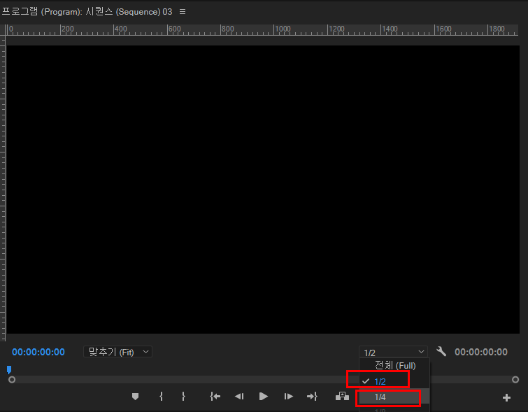Click the duration timecode on the right
This screenshot has width=528, height=412.
pos(481,352)
